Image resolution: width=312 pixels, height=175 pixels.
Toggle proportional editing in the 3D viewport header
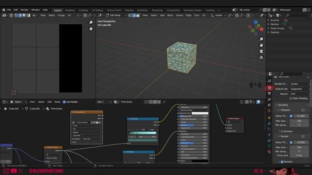point(248,15)
